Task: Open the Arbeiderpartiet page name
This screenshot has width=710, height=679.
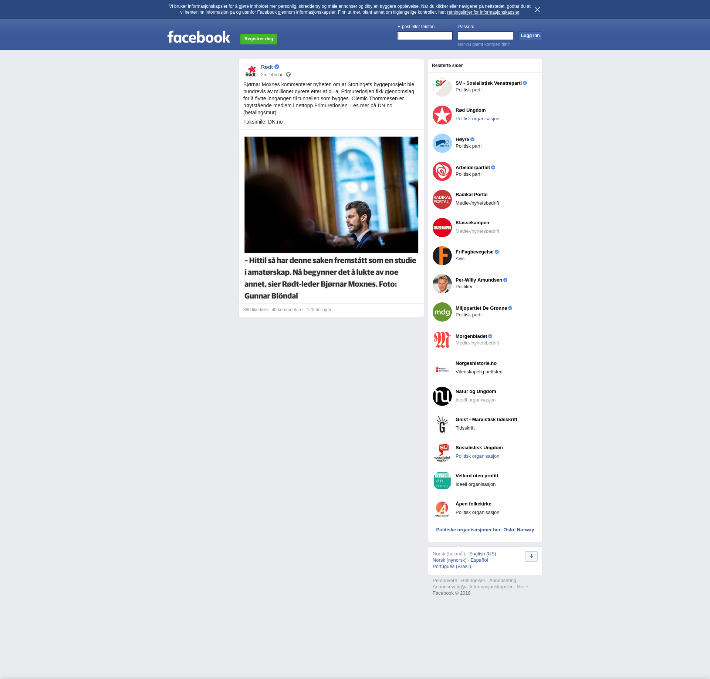Action: [473, 168]
